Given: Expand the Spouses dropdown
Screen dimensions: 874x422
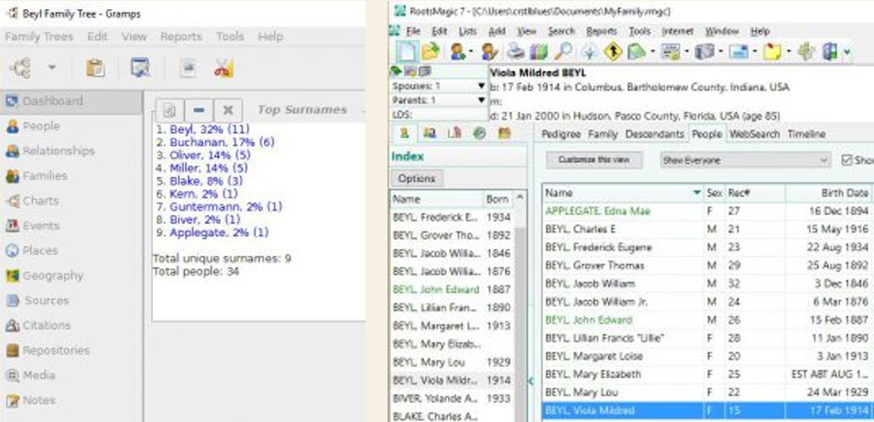Looking at the screenshot, I should click(x=482, y=86).
